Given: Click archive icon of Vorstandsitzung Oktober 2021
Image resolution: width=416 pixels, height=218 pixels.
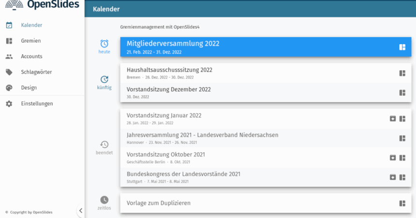Looking at the screenshot, I should pos(393,157).
